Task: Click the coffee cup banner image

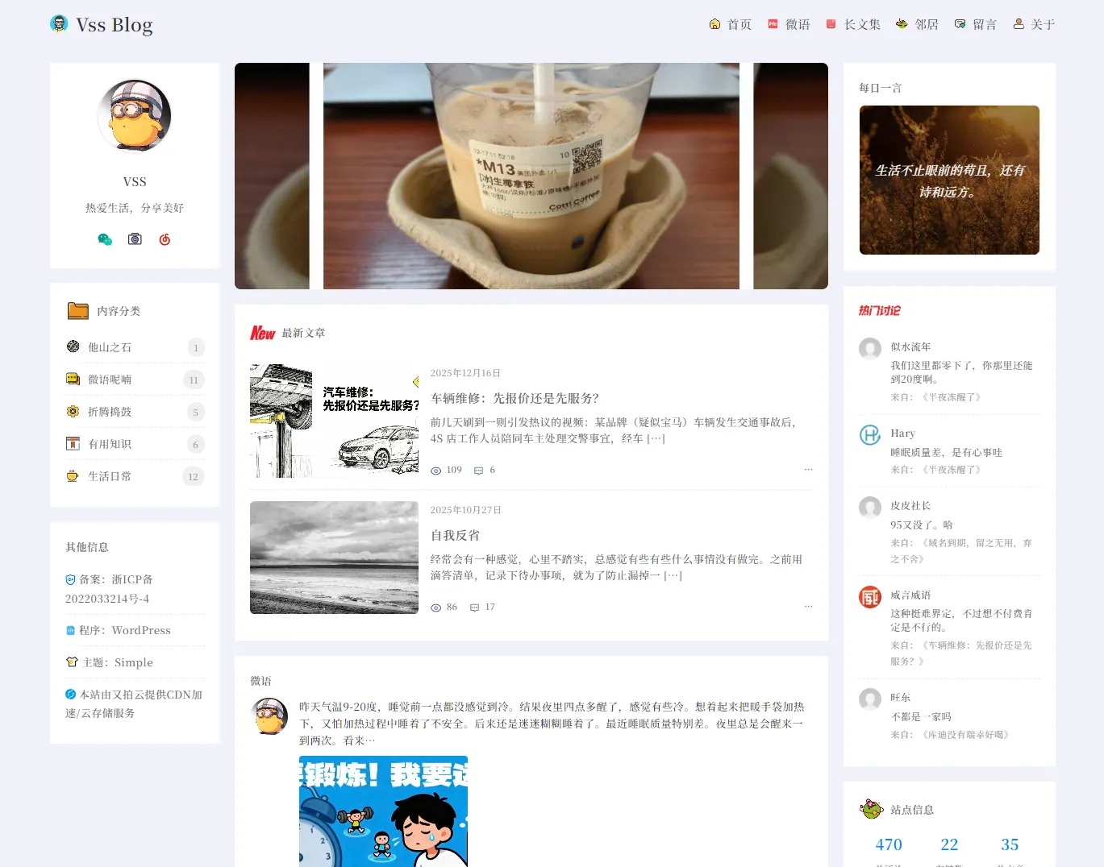Action: [x=531, y=176]
